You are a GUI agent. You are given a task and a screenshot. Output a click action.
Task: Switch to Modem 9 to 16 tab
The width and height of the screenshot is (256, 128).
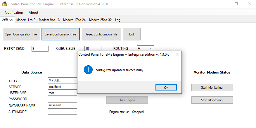pyautogui.click(x=49, y=20)
